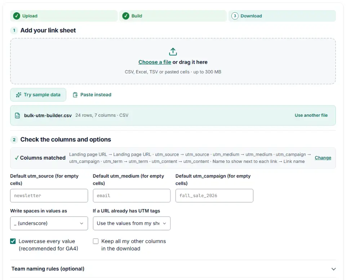Click Use another file link
This screenshot has height=280, width=346.
(x=311, y=115)
